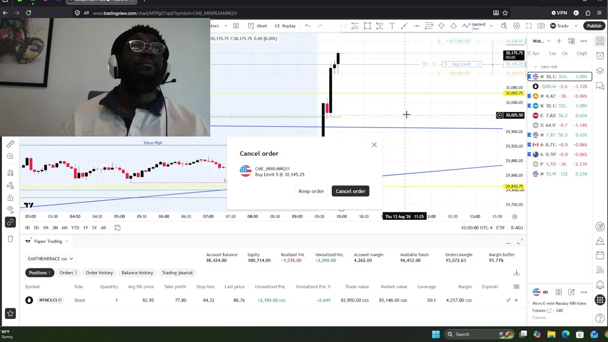Open the Balance history tab
This screenshot has height=342, width=608.
137,273
